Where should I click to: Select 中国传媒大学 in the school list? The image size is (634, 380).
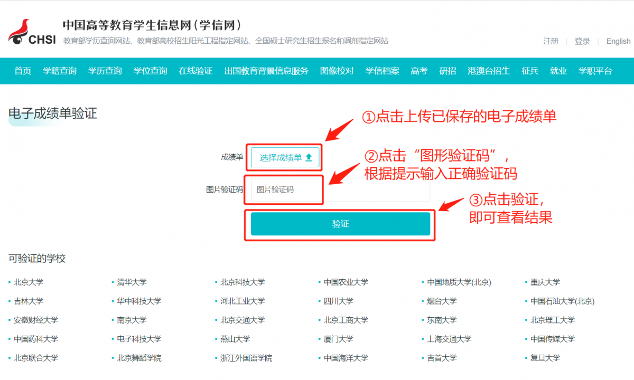(553, 339)
